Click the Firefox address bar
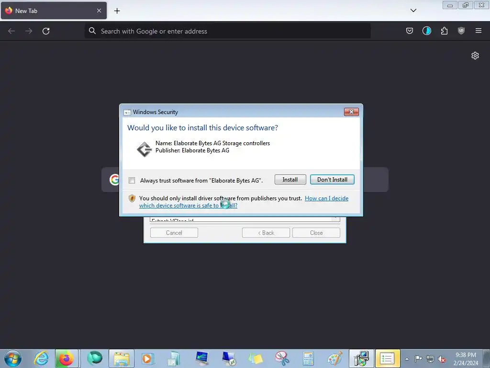490x368 pixels. 227,31
